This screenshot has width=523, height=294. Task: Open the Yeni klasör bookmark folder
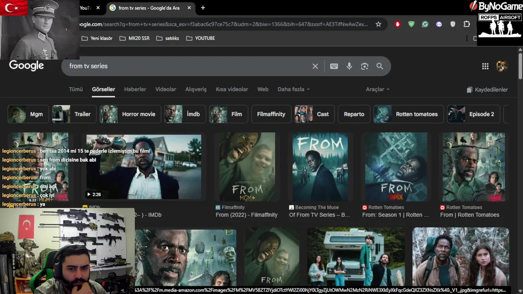pyautogui.click(x=97, y=38)
